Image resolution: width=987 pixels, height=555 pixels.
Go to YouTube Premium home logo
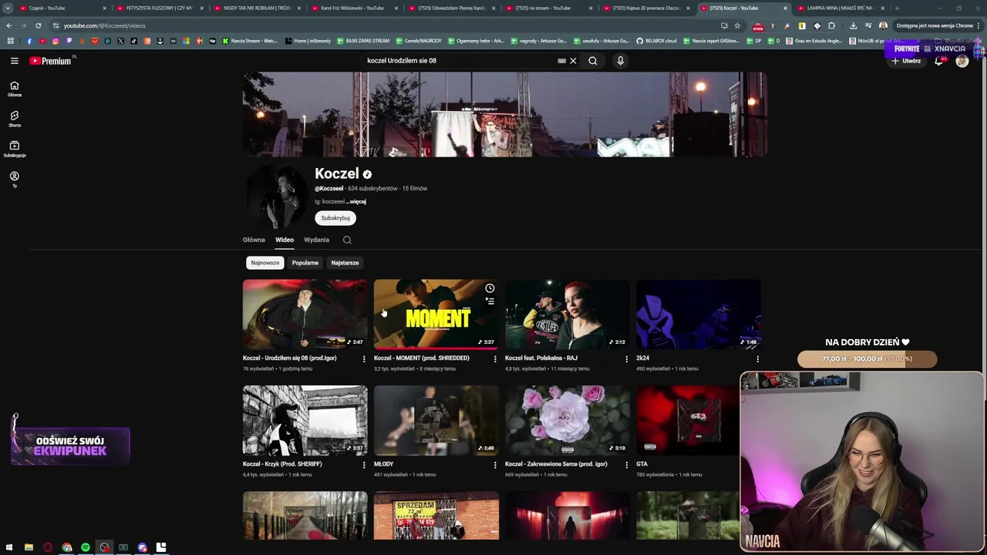(51, 61)
